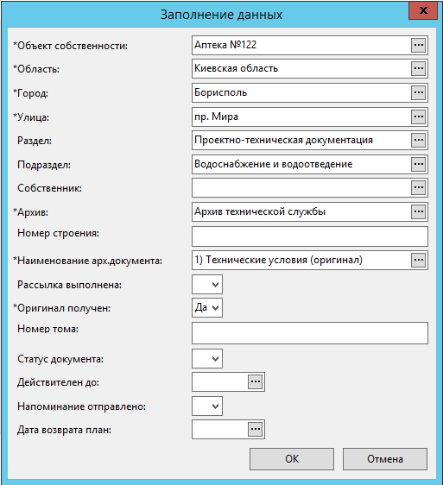The height and width of the screenshot is (485, 443).
Task: Click into Номер строения text field
Action: pos(310,236)
